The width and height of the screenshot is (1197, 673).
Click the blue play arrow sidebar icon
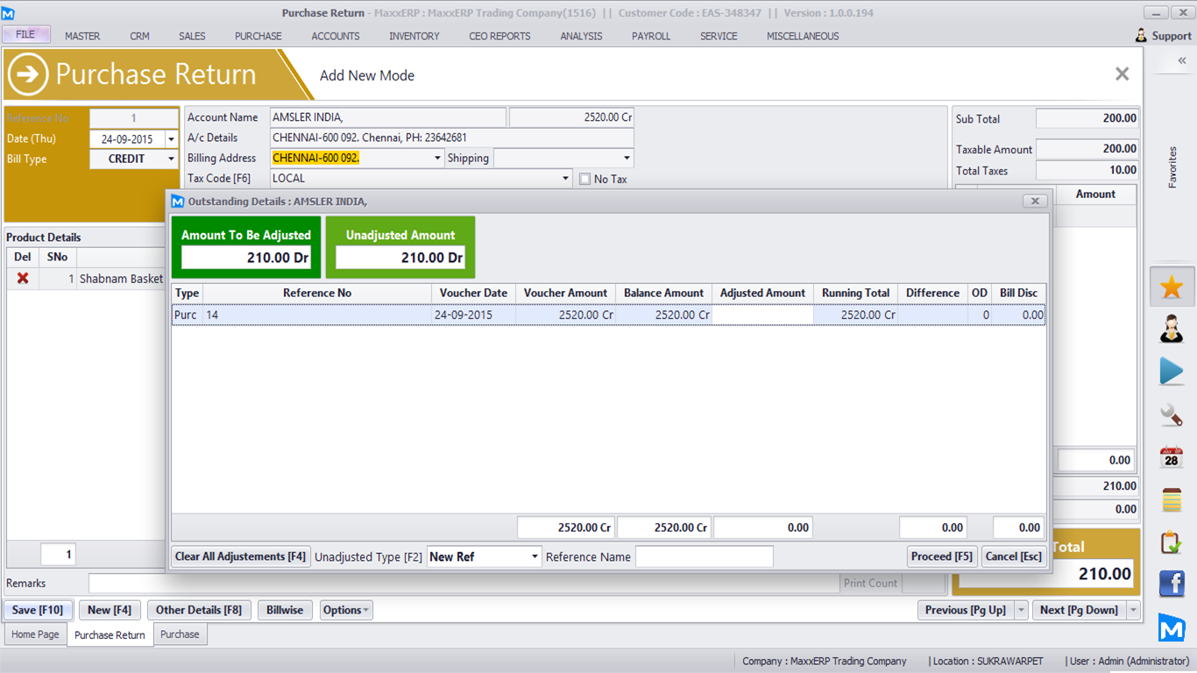[1172, 372]
